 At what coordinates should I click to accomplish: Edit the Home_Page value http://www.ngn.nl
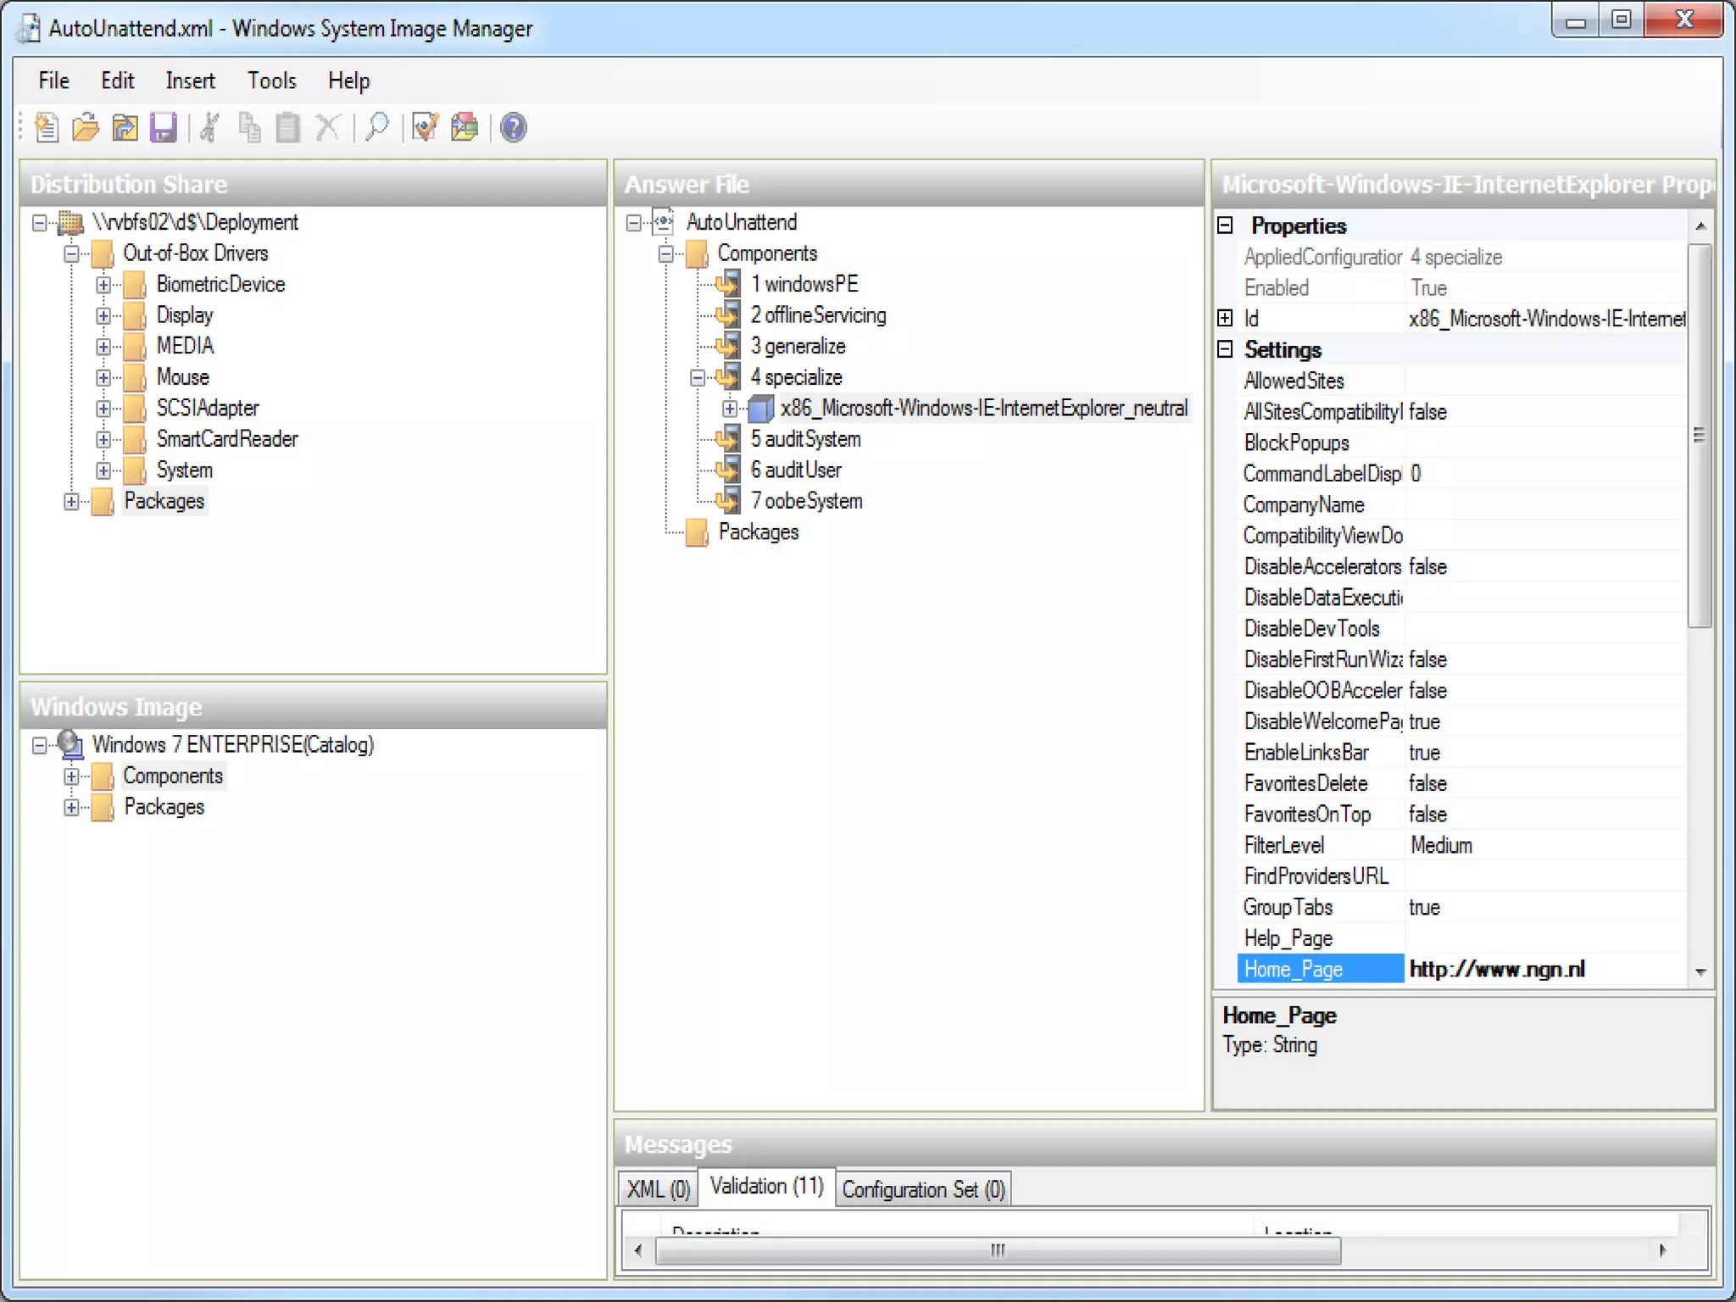[1544, 969]
